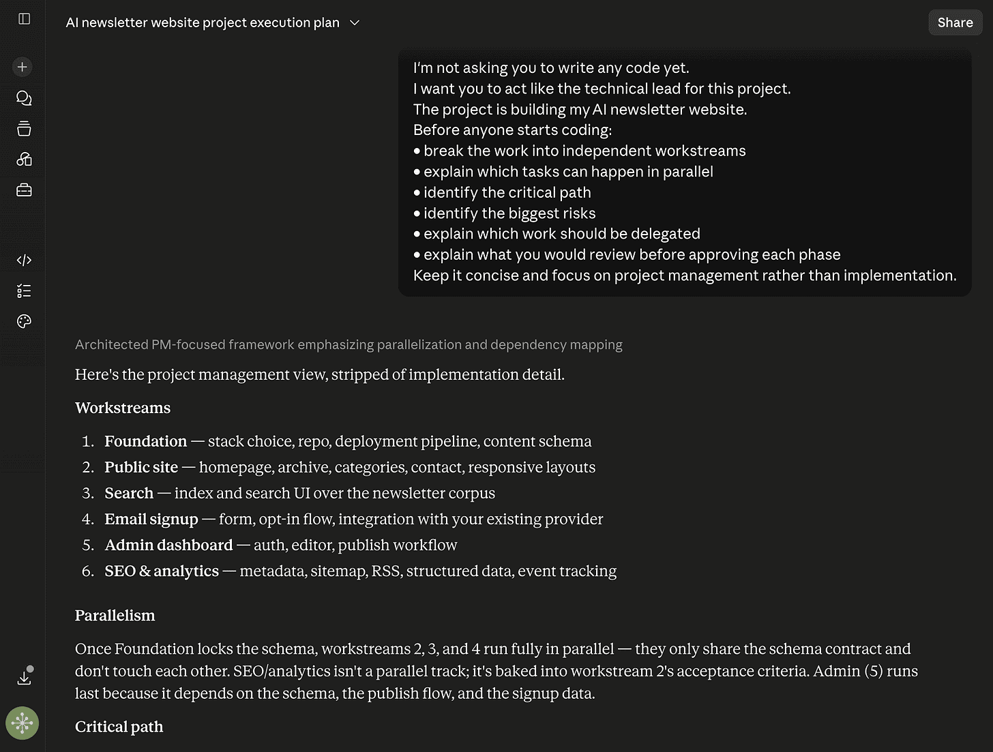Viewport: 993px width, 752px height.
Task: Open the Chats list icon
Action: [x=24, y=98]
